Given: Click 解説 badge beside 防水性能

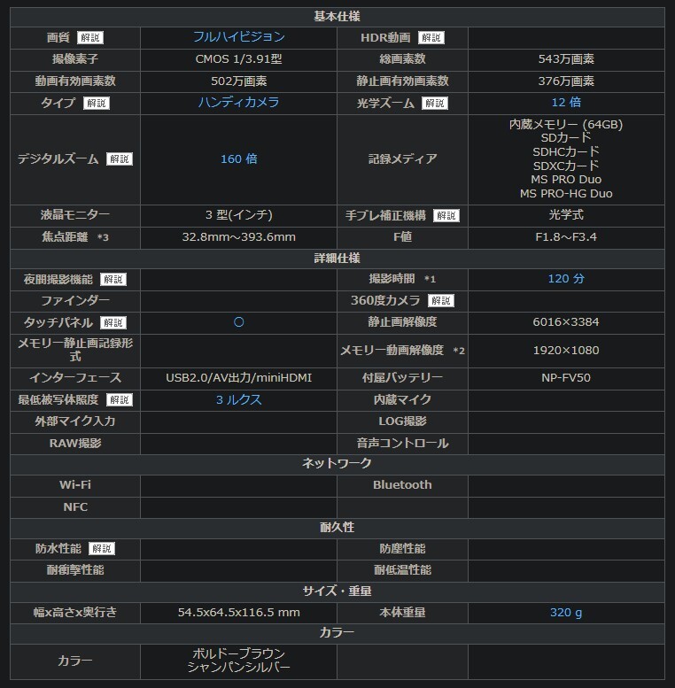Looking at the screenshot, I should click(x=102, y=548).
